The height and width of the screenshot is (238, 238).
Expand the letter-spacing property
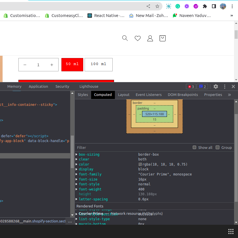tap(76, 199)
